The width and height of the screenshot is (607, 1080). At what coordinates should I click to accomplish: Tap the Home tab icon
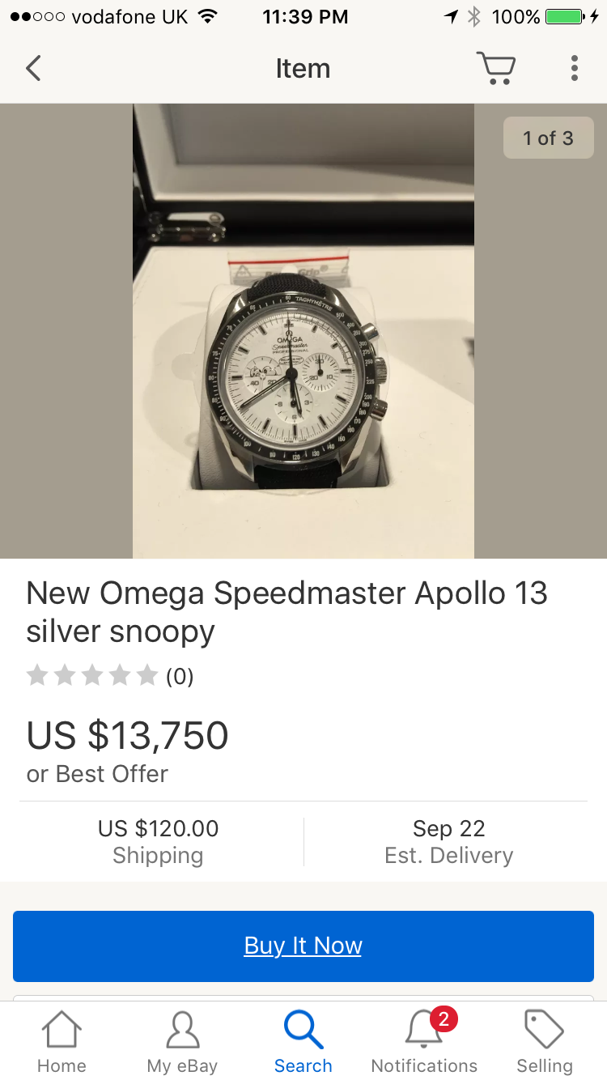[62, 1031]
